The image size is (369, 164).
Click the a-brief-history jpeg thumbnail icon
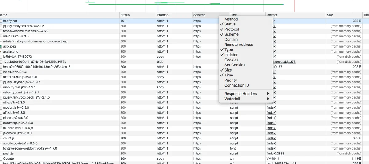point(1,41)
